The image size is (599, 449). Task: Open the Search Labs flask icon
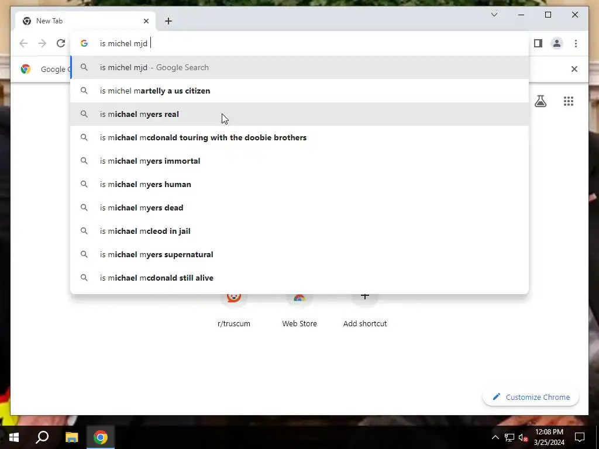pos(540,101)
